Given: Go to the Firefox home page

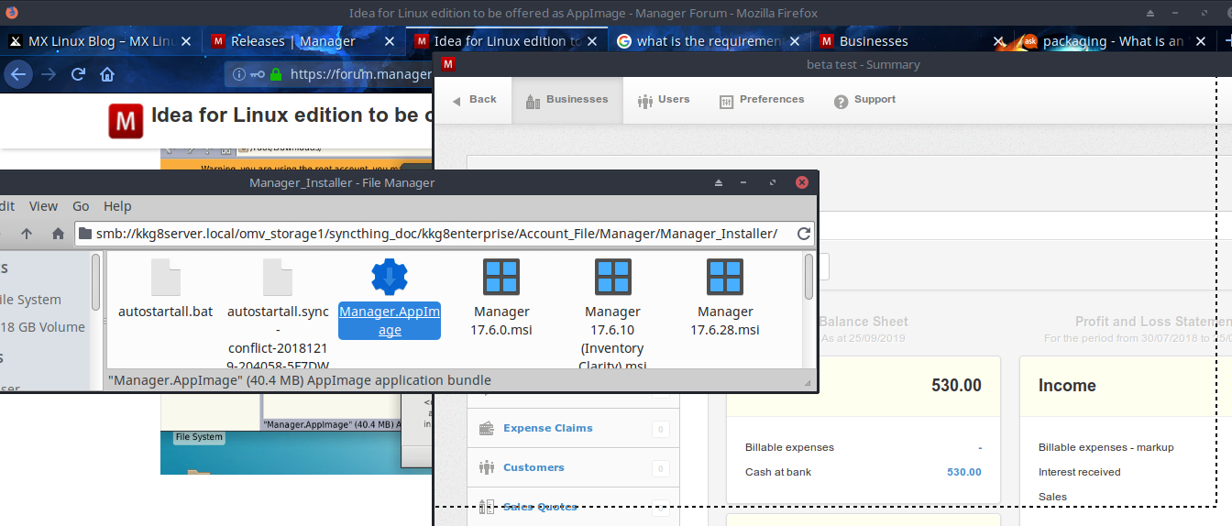Looking at the screenshot, I should [107, 74].
